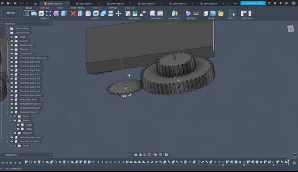Open the Help question mark menu

click(x=286, y=3)
